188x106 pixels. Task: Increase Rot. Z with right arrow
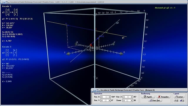tap(132, 97)
